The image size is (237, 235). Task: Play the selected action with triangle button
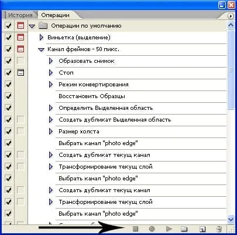pyautogui.click(x=169, y=229)
